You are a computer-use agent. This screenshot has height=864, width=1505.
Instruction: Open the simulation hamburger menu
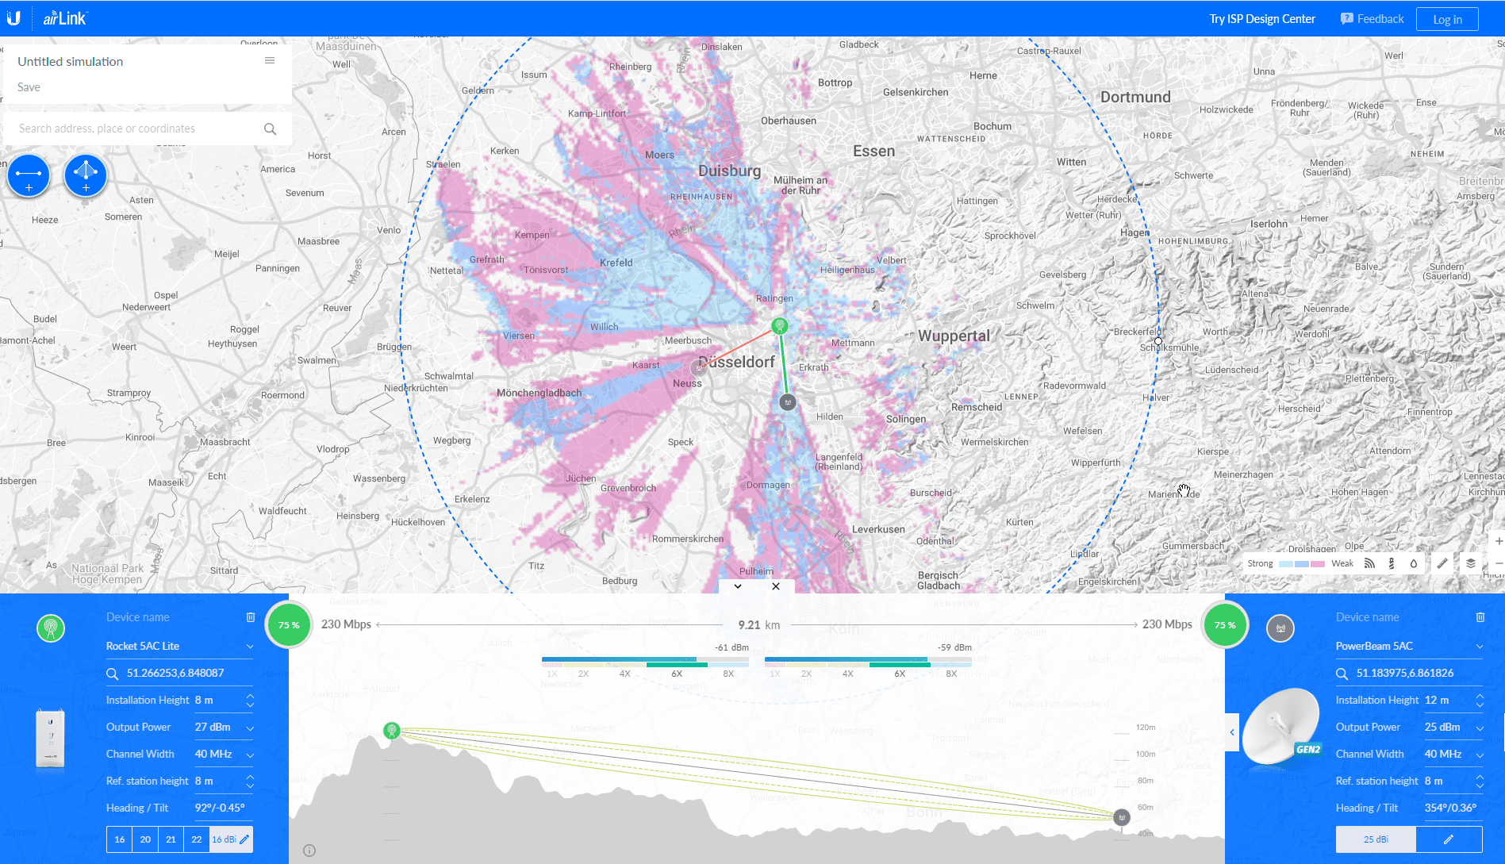(270, 60)
